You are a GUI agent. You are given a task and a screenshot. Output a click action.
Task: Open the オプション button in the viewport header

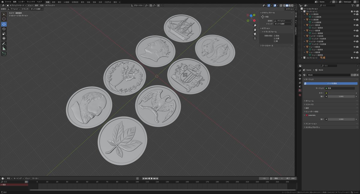point(290,9)
